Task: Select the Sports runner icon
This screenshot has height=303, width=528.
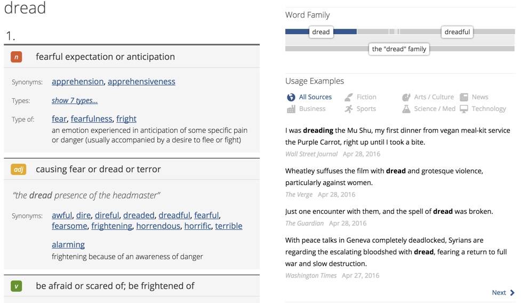Action: [x=348, y=109]
